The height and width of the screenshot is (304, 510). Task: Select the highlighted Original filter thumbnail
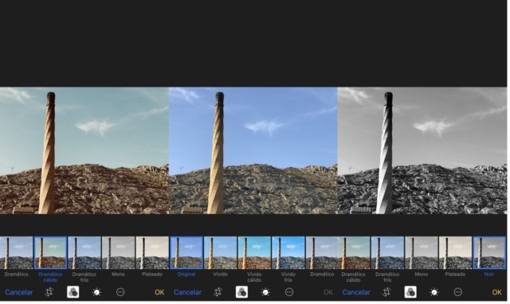click(x=187, y=254)
